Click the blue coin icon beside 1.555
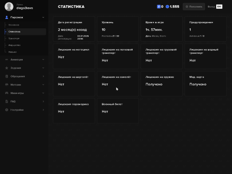 coord(167,6)
